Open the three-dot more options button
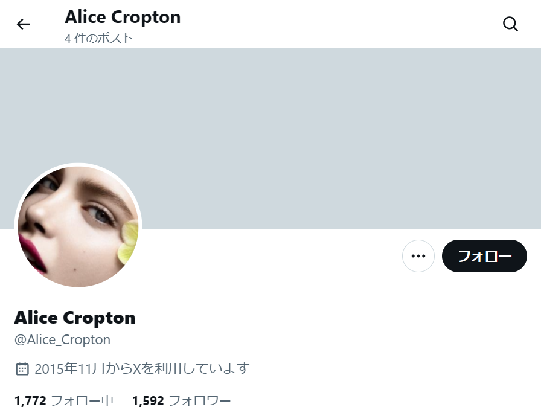Screen dimensions: 541x416 tap(418, 256)
